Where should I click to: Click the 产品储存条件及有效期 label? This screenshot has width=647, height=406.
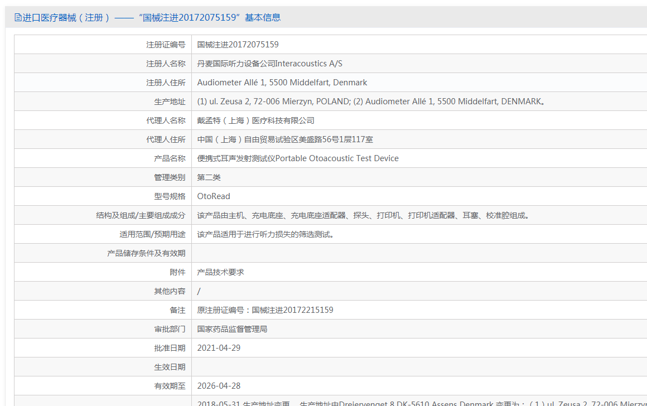click(146, 253)
